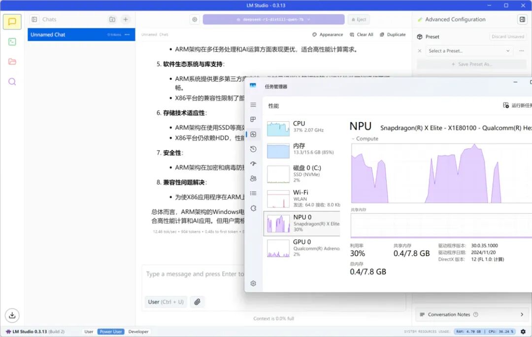Screen dimensions: 532x337
Task: Open My Models folder icon in sidebar
Action: 12,62
